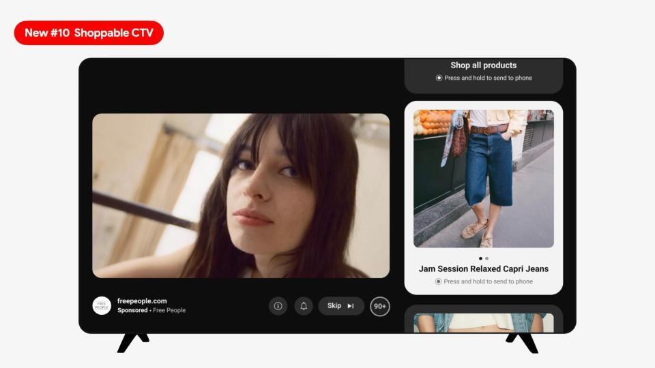Skip the sponsored ad
Image resolution: width=655 pixels, height=368 pixels.
341,306
